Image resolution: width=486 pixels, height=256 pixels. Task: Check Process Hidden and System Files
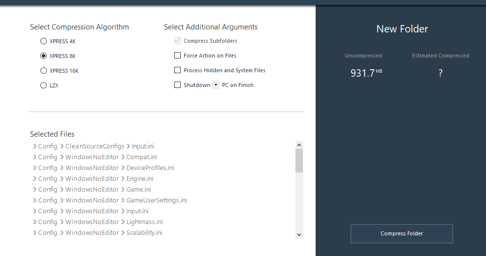tap(178, 70)
